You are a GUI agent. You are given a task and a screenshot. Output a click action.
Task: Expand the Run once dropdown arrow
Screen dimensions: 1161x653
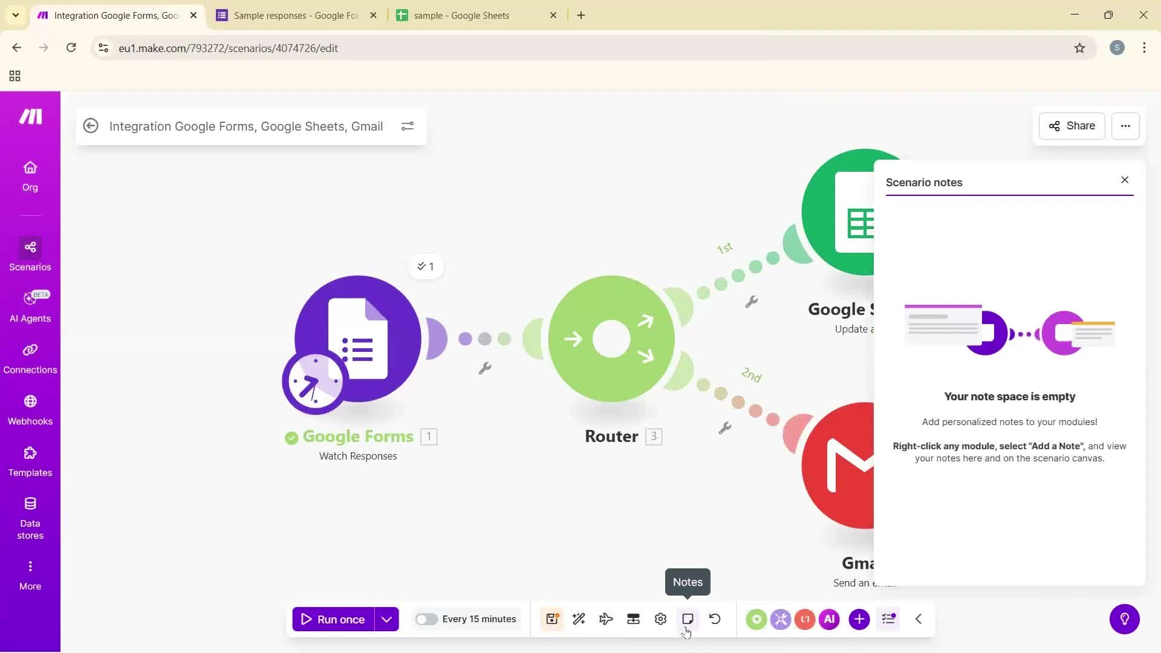pos(388,619)
